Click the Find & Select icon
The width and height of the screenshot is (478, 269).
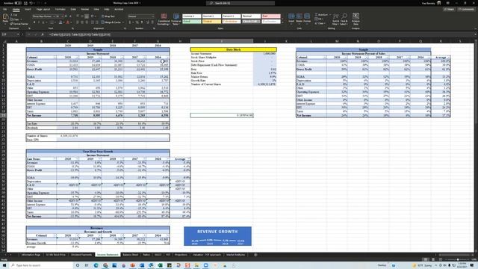[x=344, y=19]
